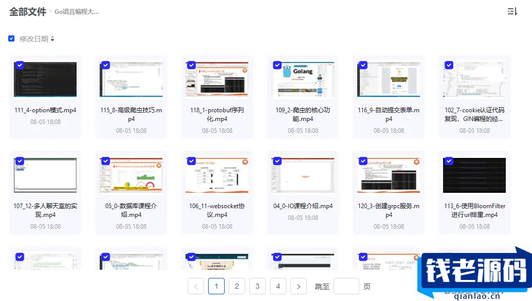This screenshot has height=301, width=532.
Task: Go to page 4
Action: [x=278, y=287]
